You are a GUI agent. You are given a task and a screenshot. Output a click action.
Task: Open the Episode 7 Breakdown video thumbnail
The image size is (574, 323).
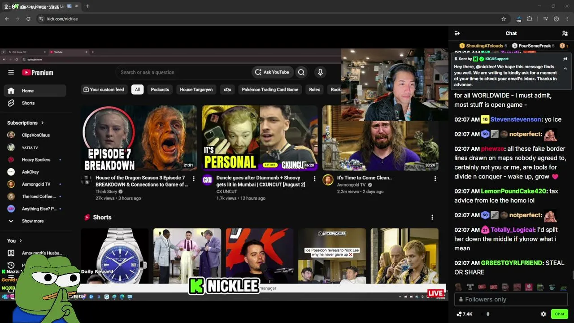click(x=139, y=138)
